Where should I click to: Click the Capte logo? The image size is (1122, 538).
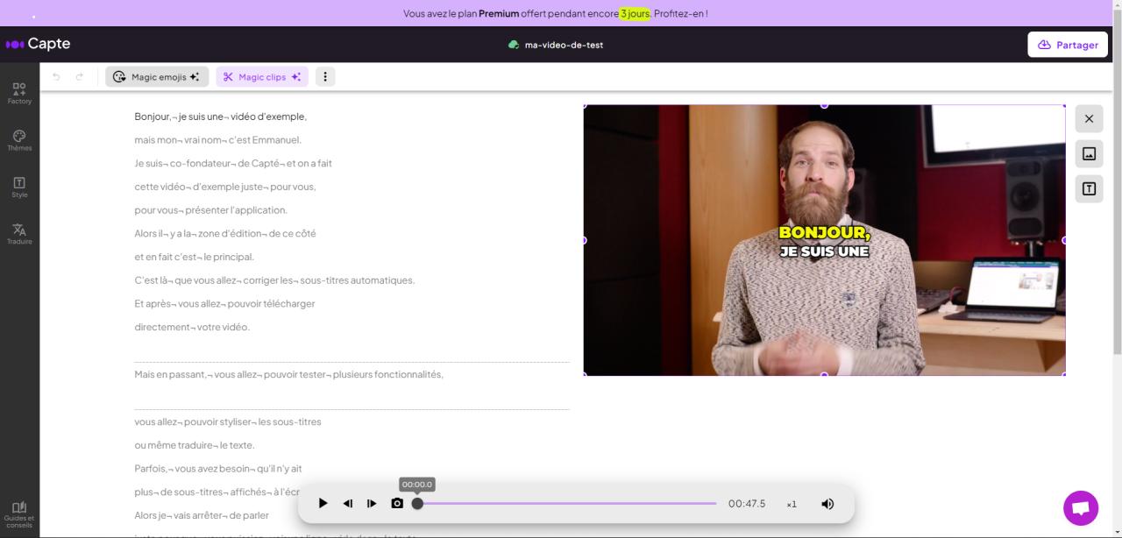pyautogui.click(x=39, y=44)
